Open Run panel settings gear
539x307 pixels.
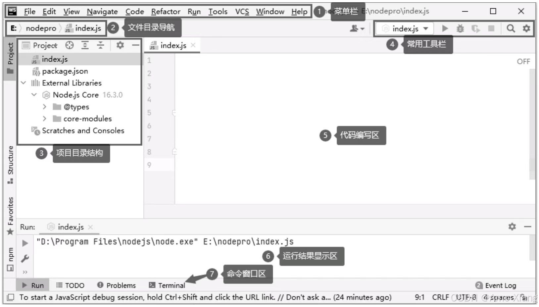pos(512,227)
